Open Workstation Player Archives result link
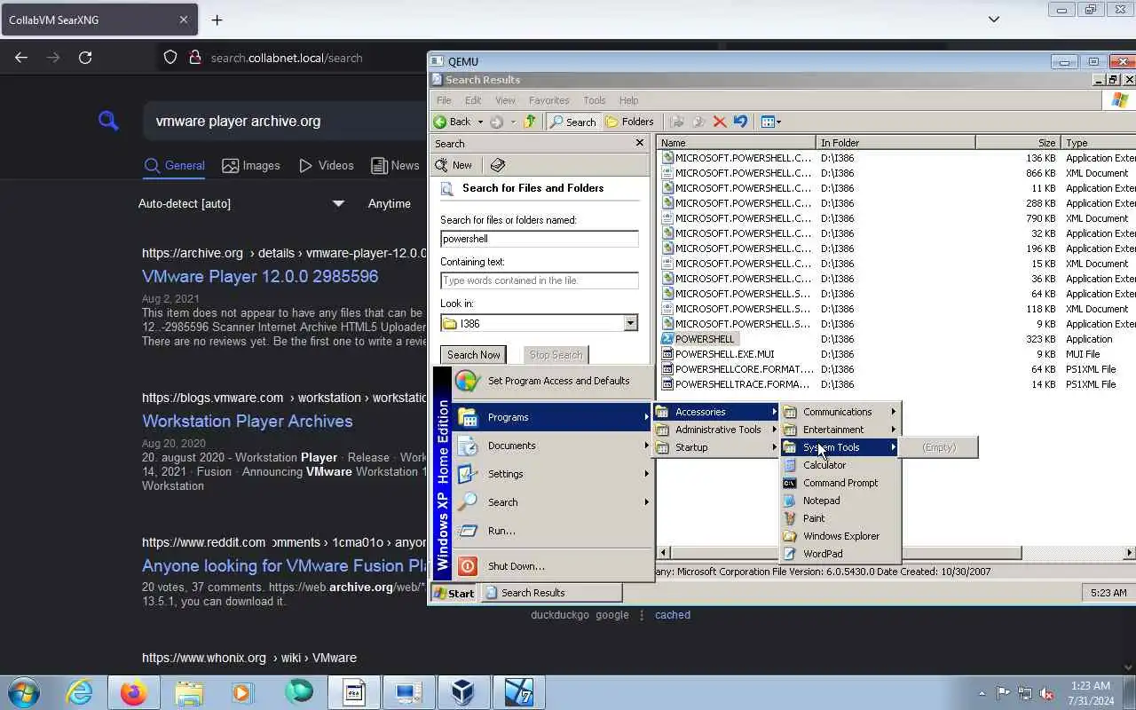 click(x=248, y=421)
